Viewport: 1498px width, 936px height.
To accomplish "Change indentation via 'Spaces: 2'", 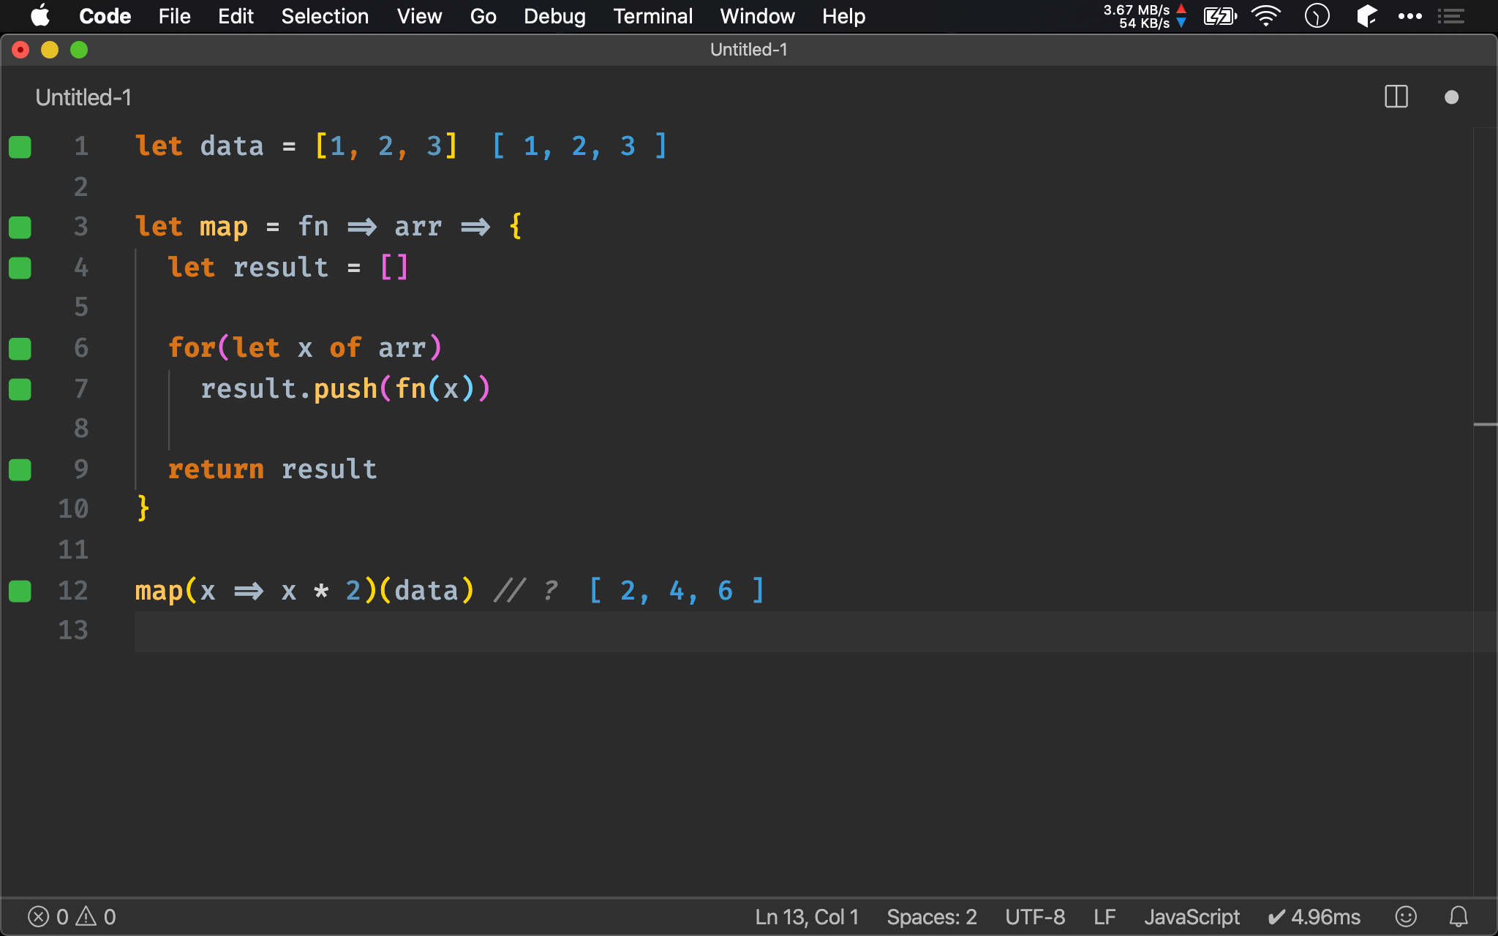I will [x=932, y=917].
